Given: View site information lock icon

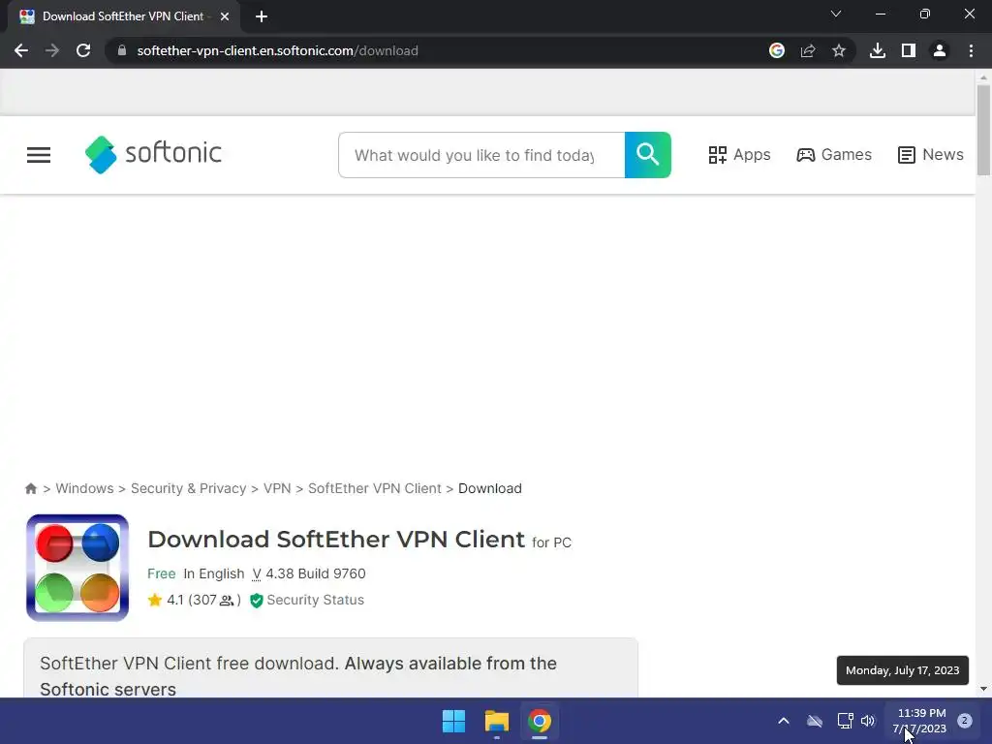Looking at the screenshot, I should pos(122,50).
